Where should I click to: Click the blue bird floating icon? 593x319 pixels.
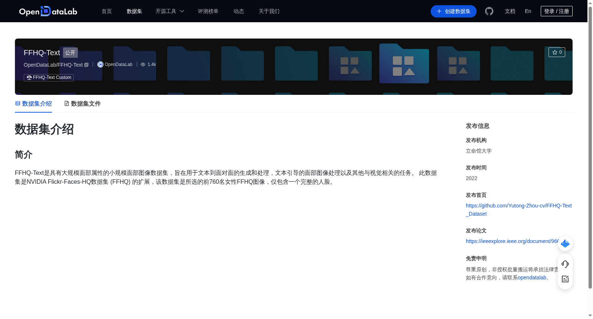coord(565,243)
